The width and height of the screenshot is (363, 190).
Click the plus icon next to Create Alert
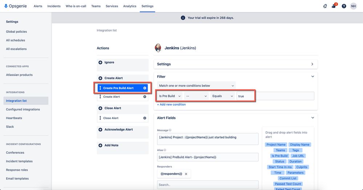coord(100,78)
